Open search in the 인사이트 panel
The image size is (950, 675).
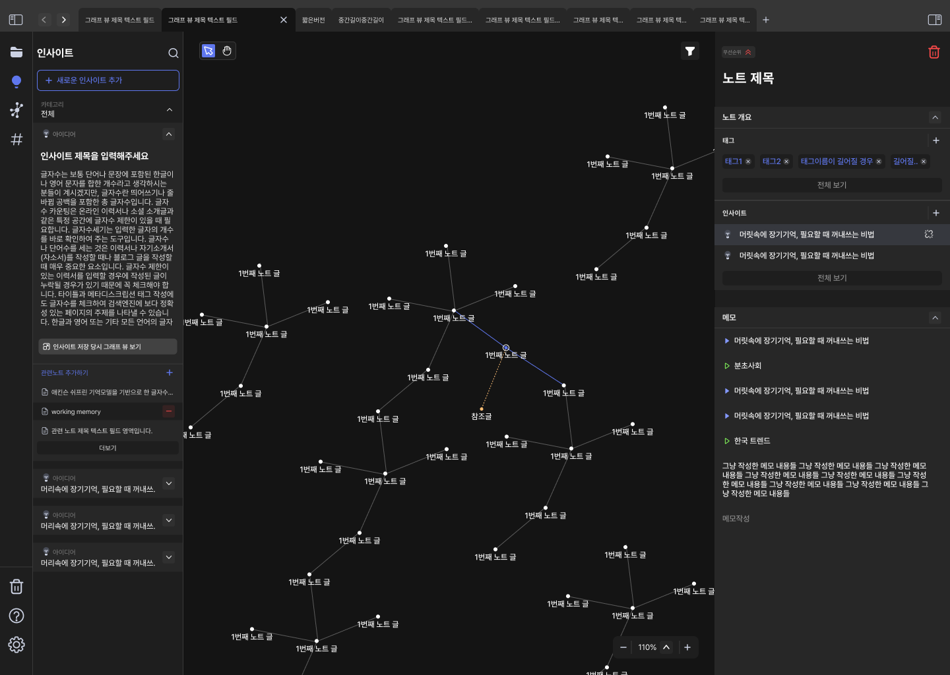pos(173,53)
